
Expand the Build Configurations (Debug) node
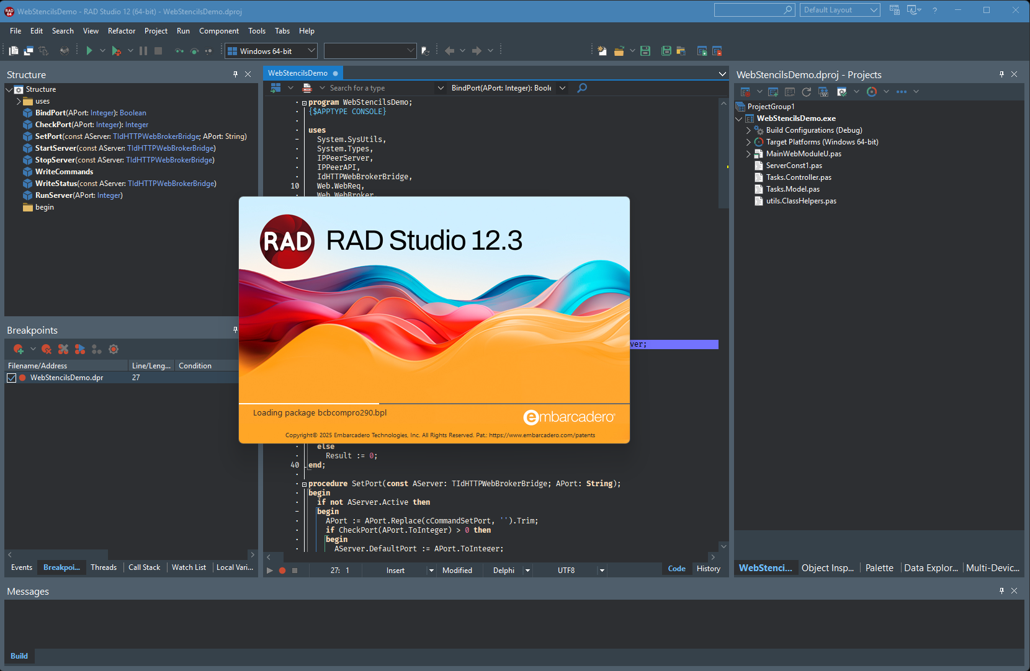[x=748, y=130]
